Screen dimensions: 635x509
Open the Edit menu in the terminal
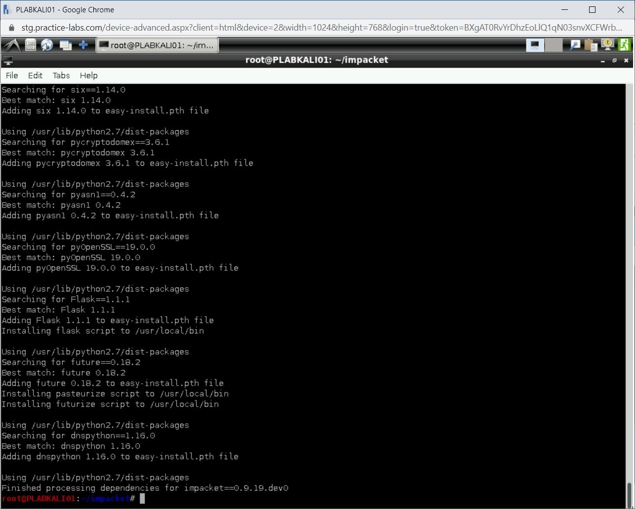[35, 75]
